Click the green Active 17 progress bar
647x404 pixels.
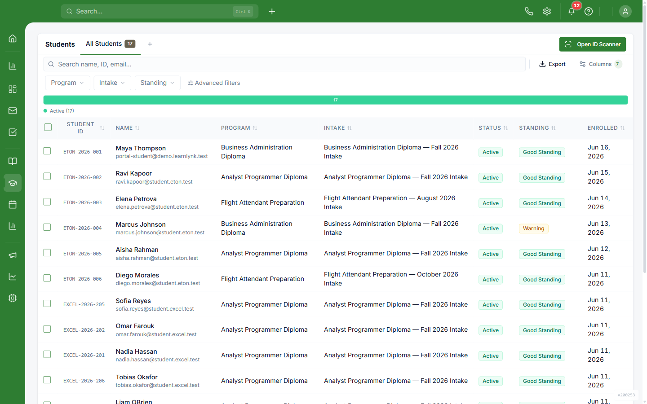point(335,100)
